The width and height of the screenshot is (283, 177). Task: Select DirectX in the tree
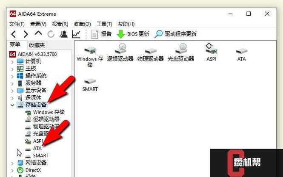click(x=29, y=170)
